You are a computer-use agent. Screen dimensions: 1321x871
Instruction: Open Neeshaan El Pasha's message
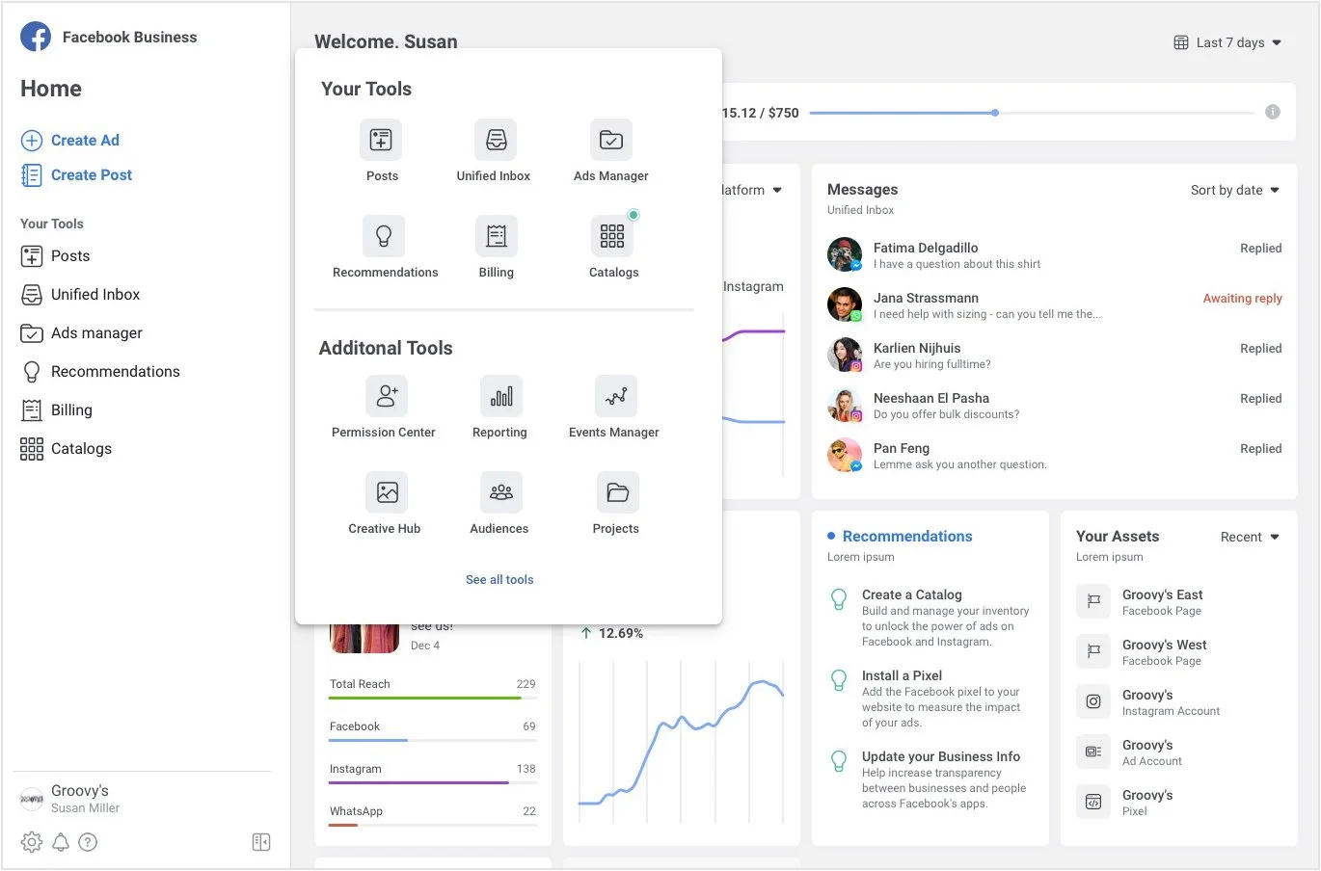tap(1055, 406)
